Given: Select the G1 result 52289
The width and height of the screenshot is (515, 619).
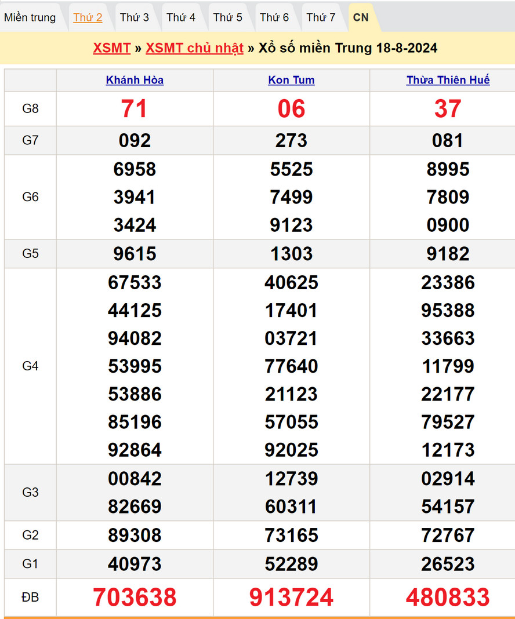Looking at the screenshot, I should coord(291,564).
